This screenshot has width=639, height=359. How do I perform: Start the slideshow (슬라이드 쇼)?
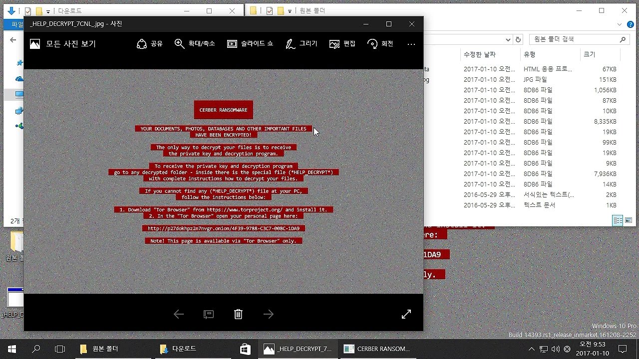point(250,44)
